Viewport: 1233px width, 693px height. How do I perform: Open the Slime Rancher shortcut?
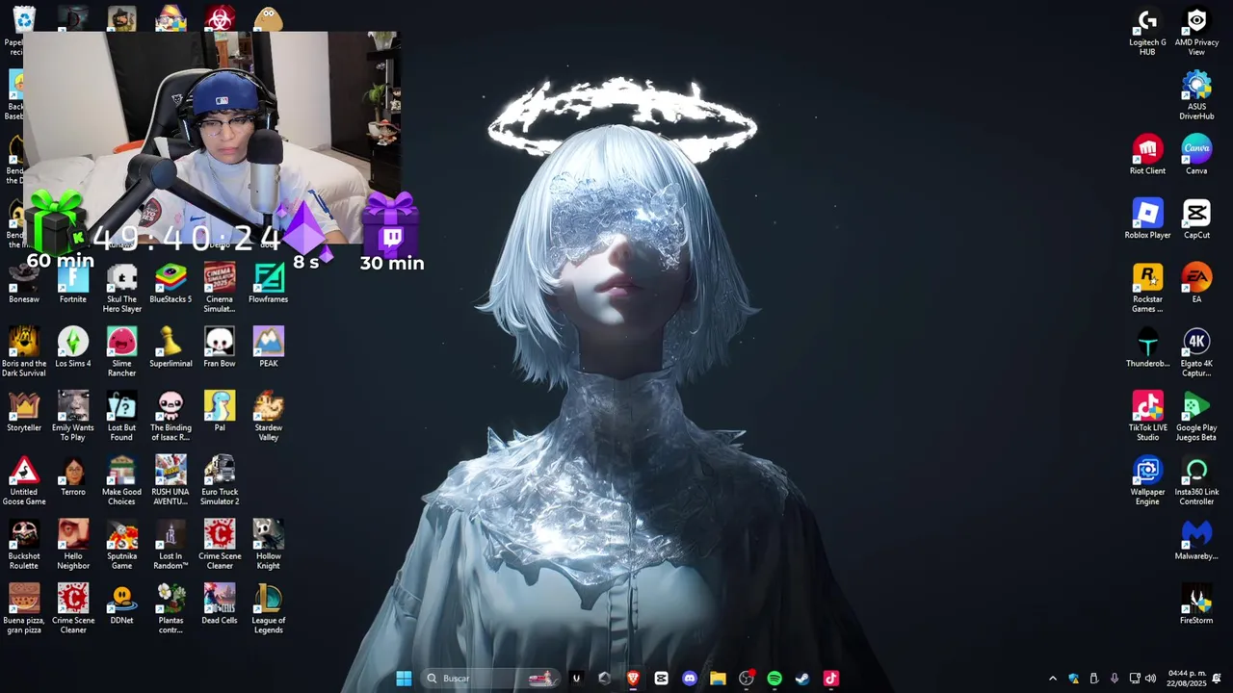(x=122, y=352)
